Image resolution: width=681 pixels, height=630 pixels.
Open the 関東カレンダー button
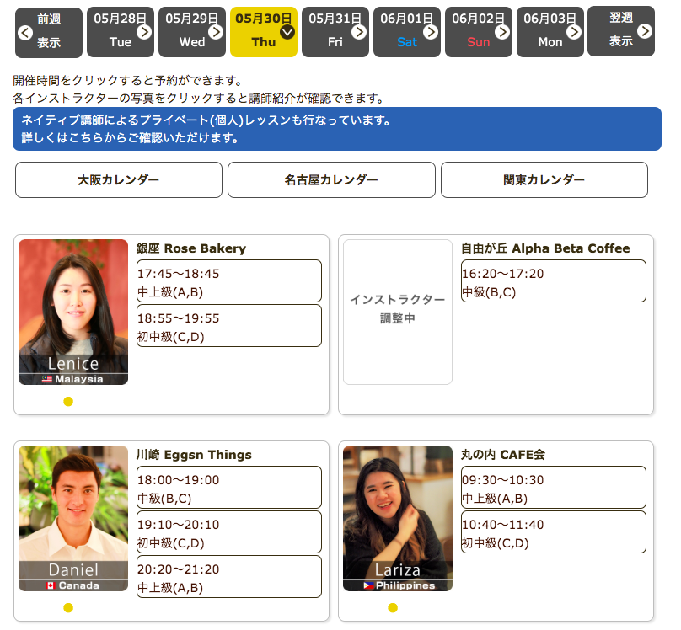tap(544, 180)
